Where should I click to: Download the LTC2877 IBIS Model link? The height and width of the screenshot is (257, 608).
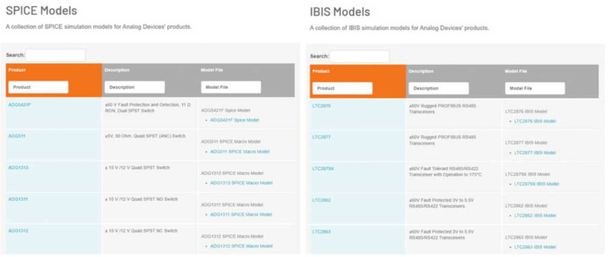(x=535, y=153)
